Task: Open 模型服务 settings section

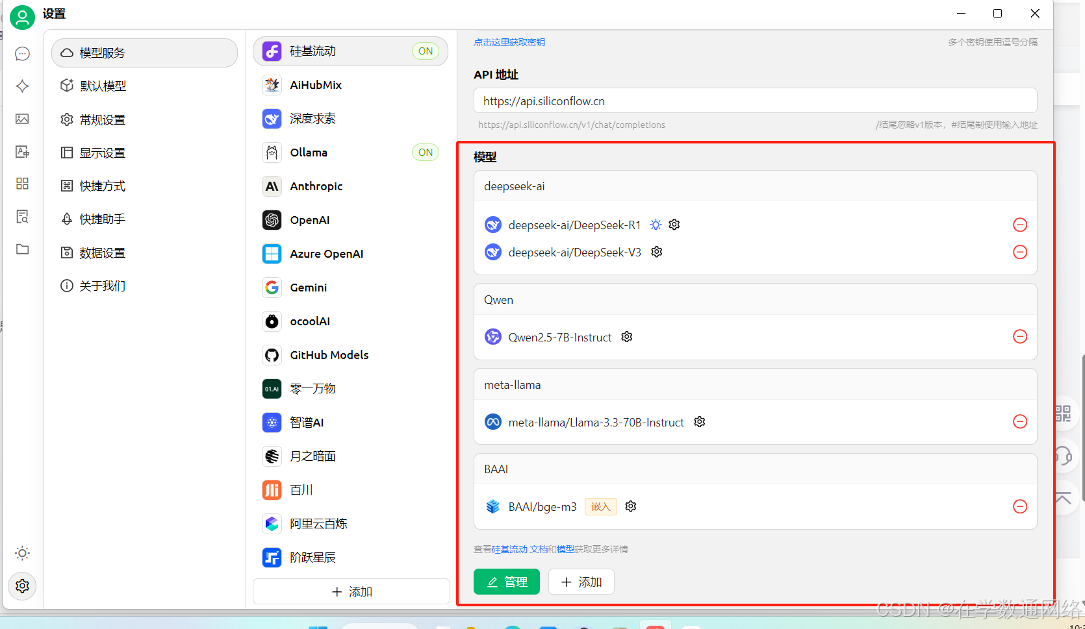Action: (144, 53)
